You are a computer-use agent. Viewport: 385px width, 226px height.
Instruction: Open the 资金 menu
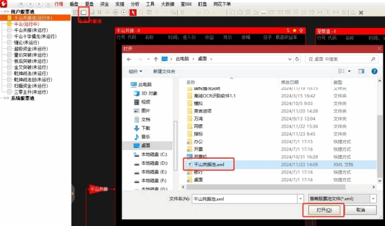(x=105, y=4)
